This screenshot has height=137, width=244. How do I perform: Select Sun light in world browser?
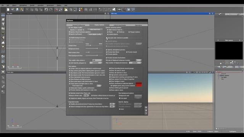click(224, 77)
